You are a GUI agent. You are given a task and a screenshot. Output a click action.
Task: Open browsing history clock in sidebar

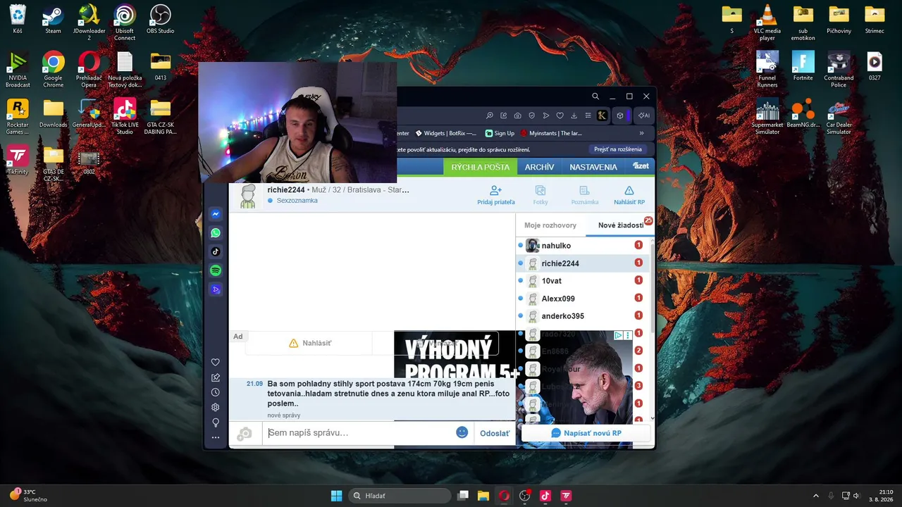(216, 392)
